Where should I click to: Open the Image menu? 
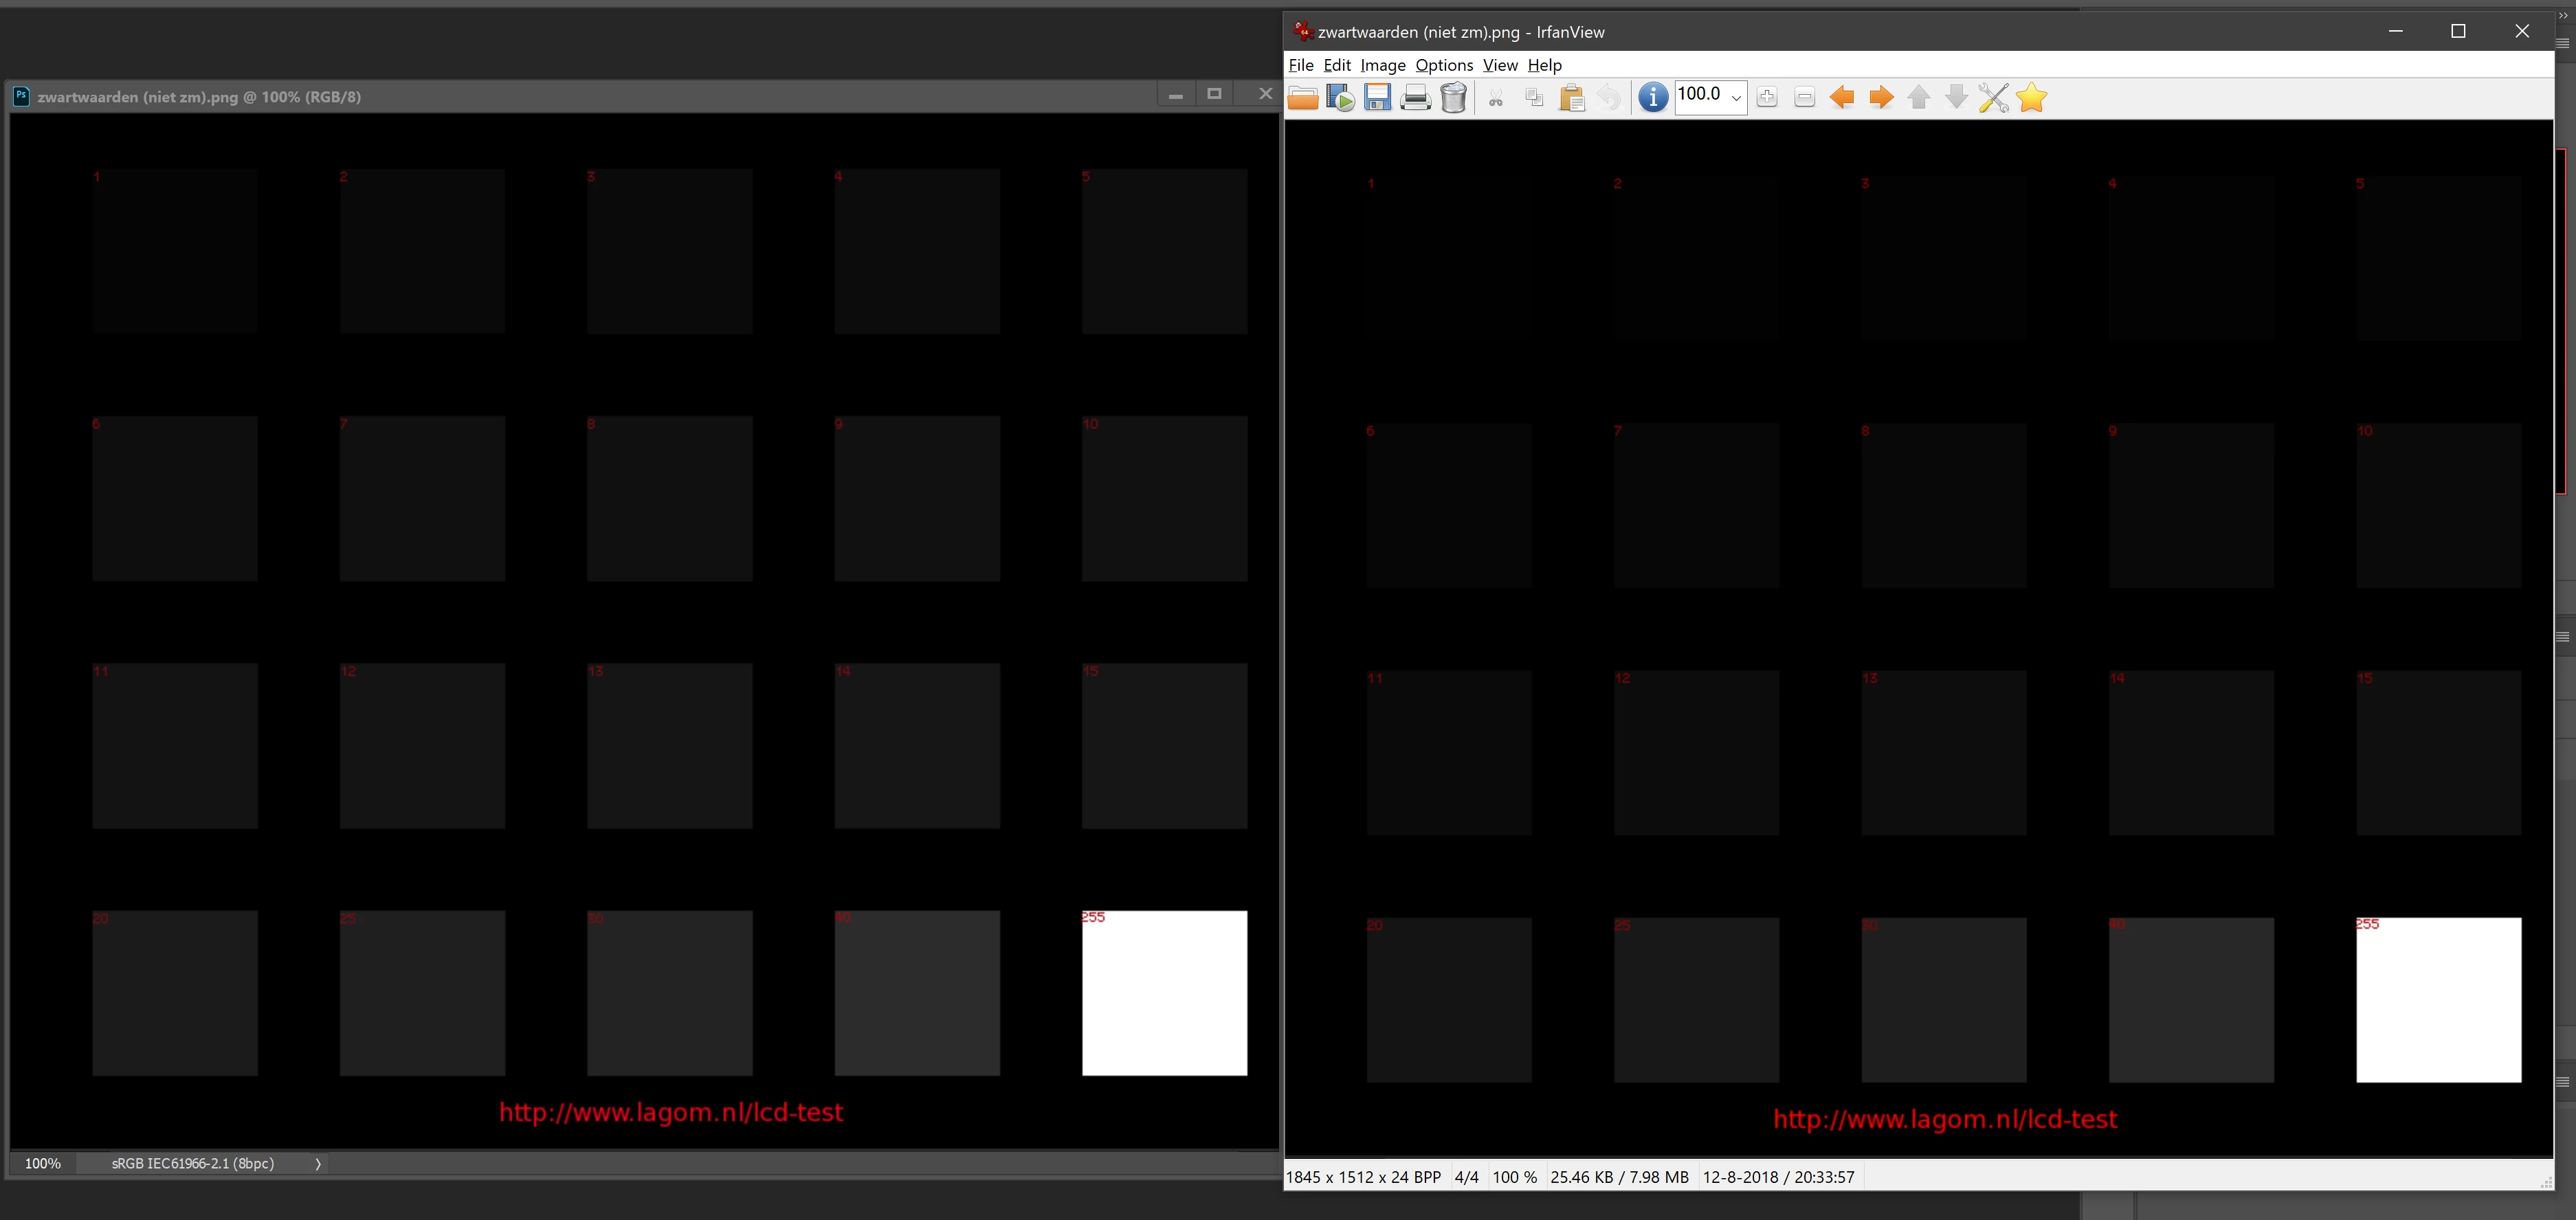(x=1382, y=65)
